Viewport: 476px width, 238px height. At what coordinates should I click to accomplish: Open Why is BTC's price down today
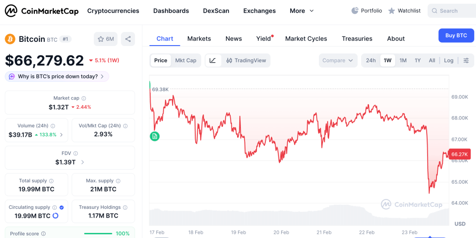(57, 77)
